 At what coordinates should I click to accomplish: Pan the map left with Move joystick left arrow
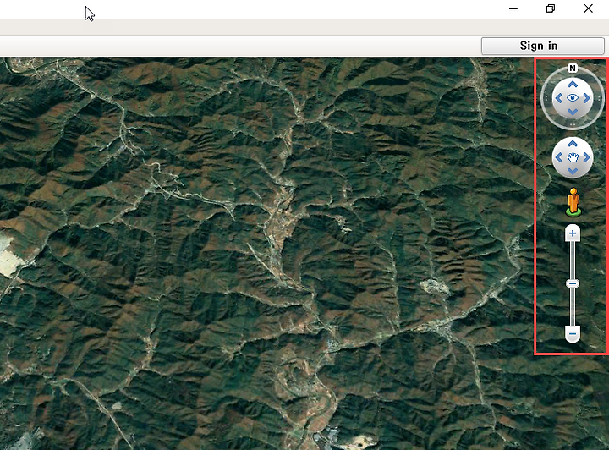[x=559, y=157]
